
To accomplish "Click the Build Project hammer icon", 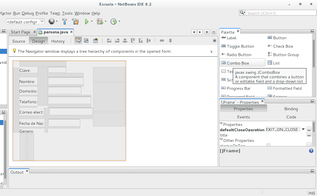I will (x=65, y=22).
